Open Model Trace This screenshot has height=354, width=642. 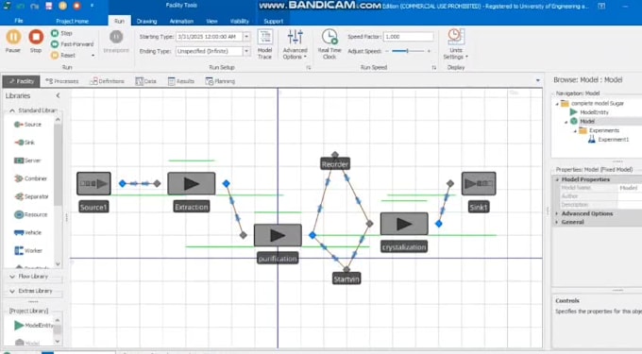pos(265,44)
